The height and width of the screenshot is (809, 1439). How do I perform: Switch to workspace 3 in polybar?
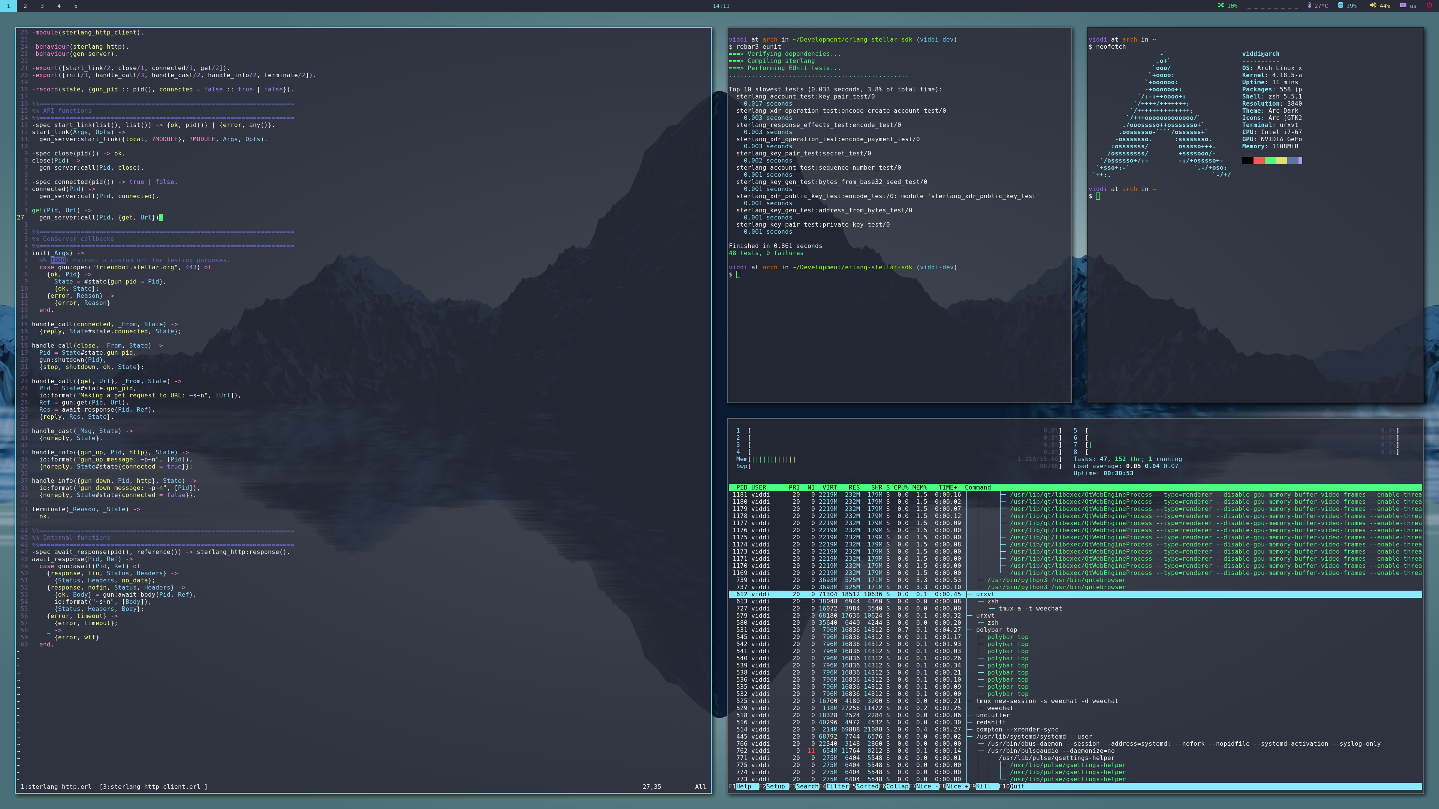click(42, 6)
